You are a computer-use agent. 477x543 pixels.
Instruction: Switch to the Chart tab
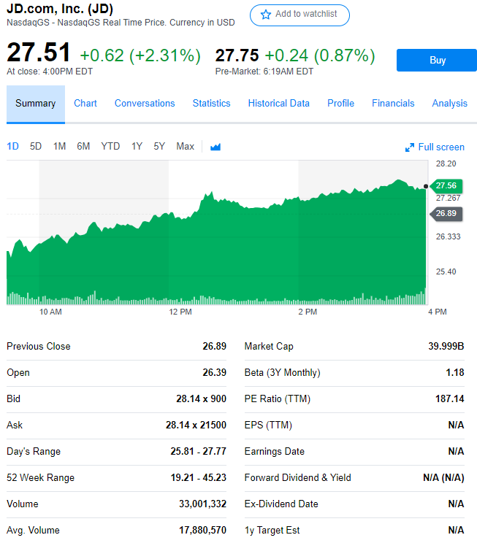click(85, 104)
